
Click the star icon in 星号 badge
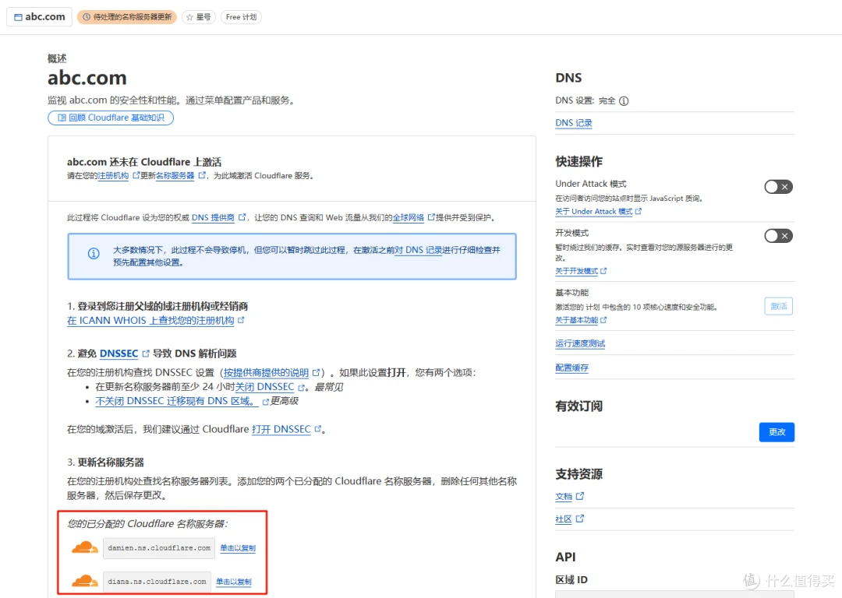(189, 17)
